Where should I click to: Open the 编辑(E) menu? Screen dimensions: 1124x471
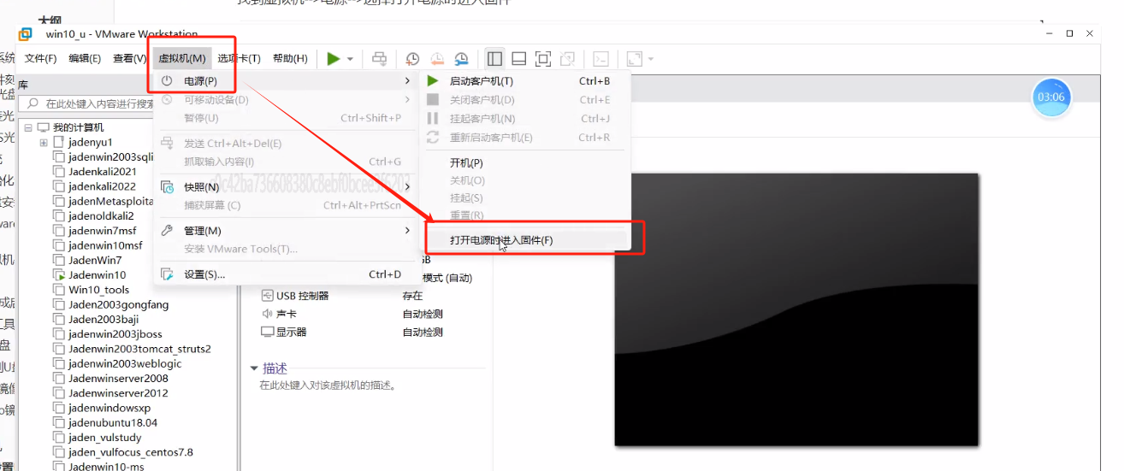pyautogui.click(x=85, y=58)
